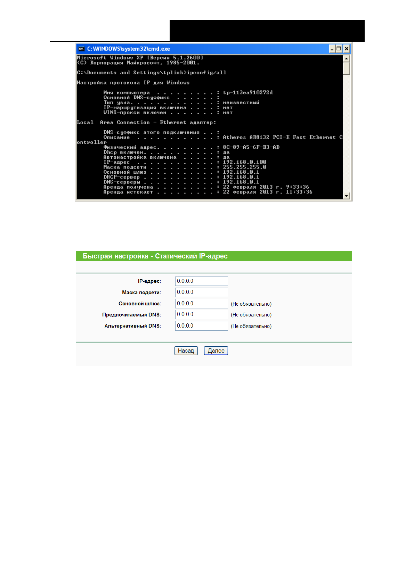Click the C:\WINDOWS\system32\cmd.exe title bar text
This screenshot has width=414, height=585.
(128, 49)
